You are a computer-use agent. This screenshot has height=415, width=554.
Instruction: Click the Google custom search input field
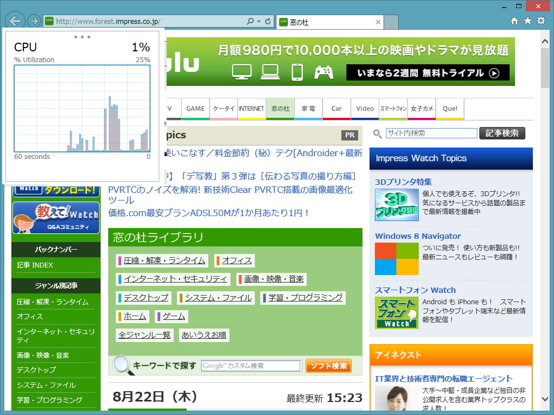tap(250, 365)
